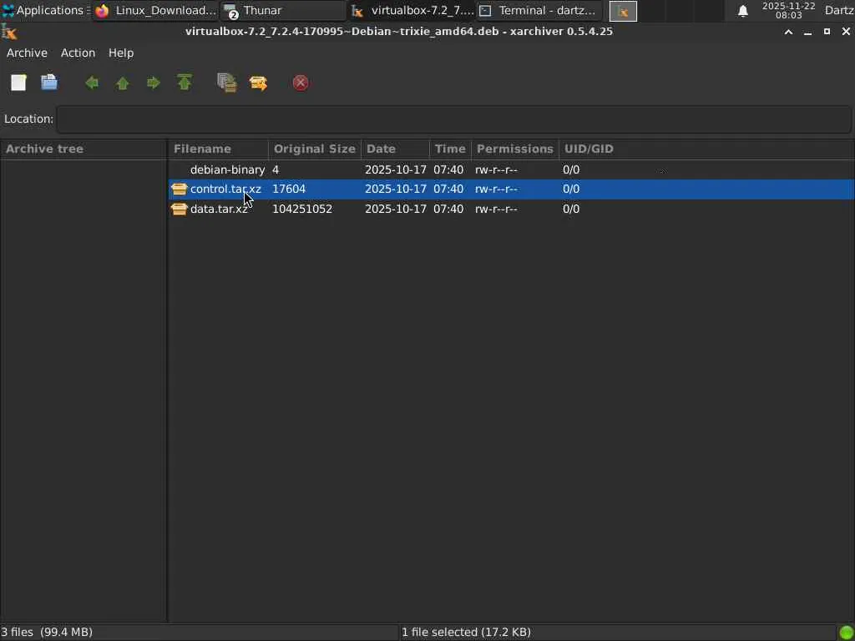
Task: Click the xarchiver tray icon in panel
Action: pos(623,11)
